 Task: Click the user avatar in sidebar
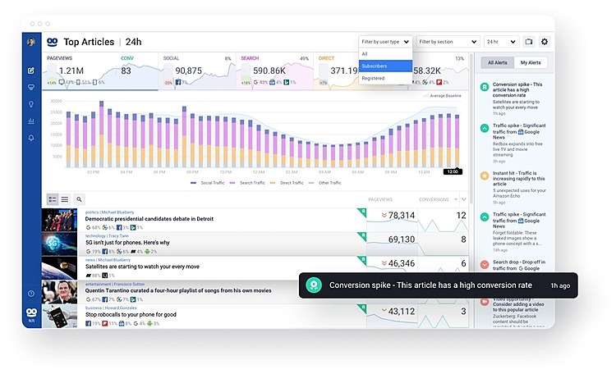[x=31, y=42]
